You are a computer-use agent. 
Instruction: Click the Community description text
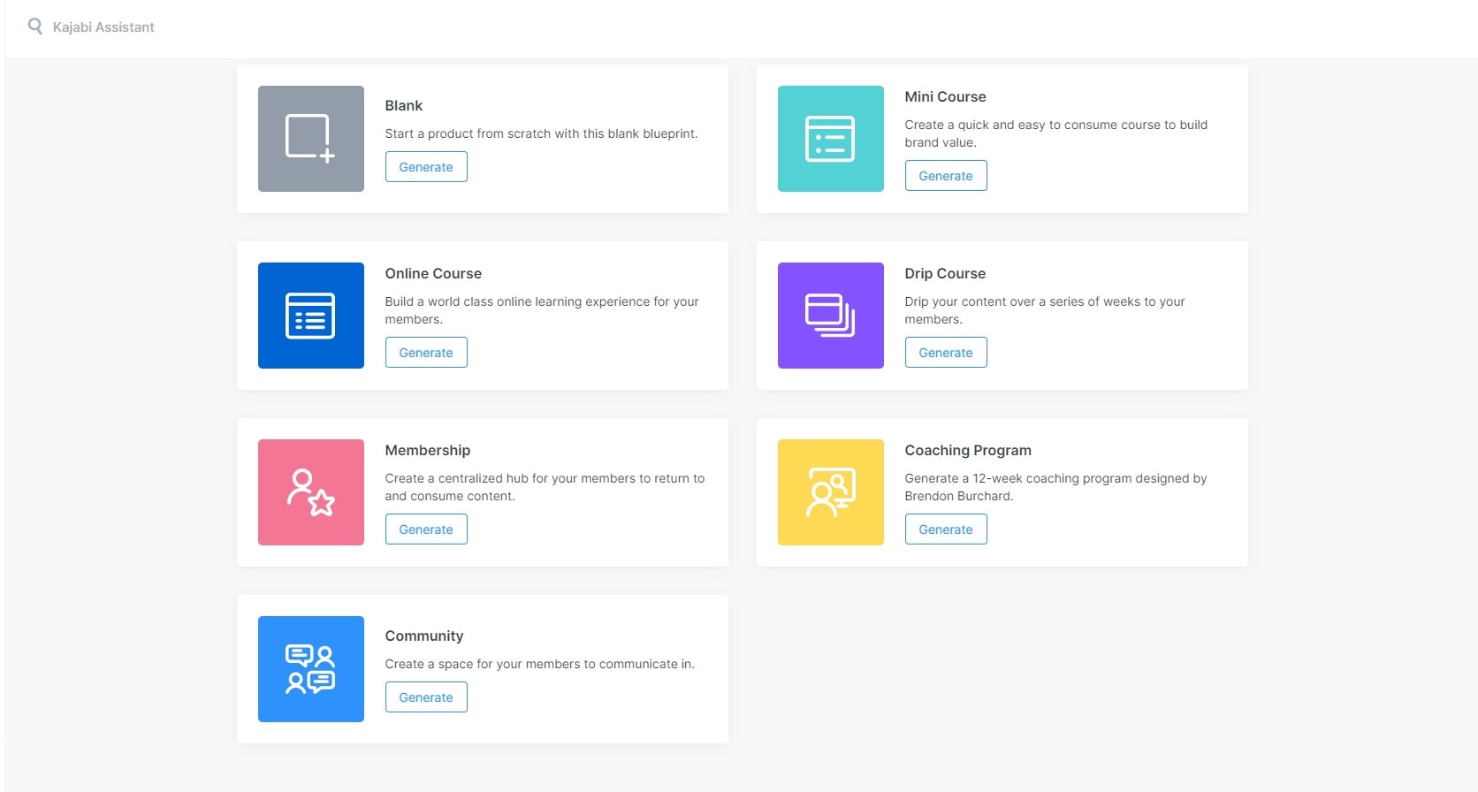tap(539, 664)
